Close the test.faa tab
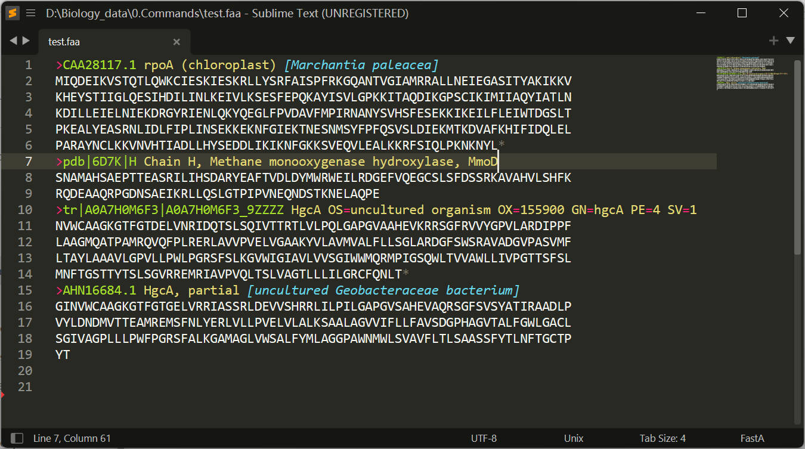Screen dimensions: 805x449 177,42
